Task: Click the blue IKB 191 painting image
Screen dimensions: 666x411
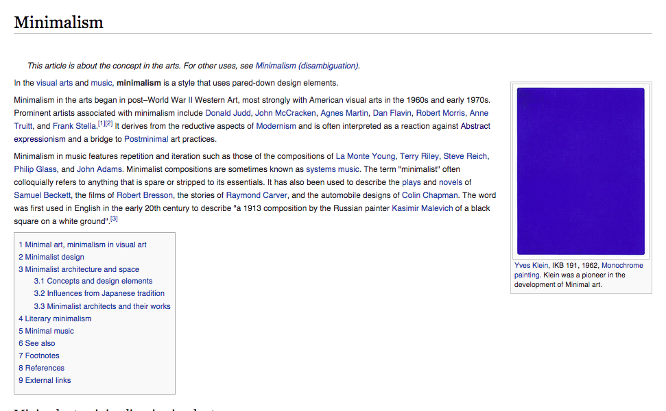Action: [580, 170]
